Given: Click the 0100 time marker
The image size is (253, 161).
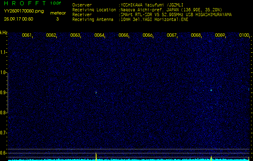Looking at the screenshot, I should [244, 35].
